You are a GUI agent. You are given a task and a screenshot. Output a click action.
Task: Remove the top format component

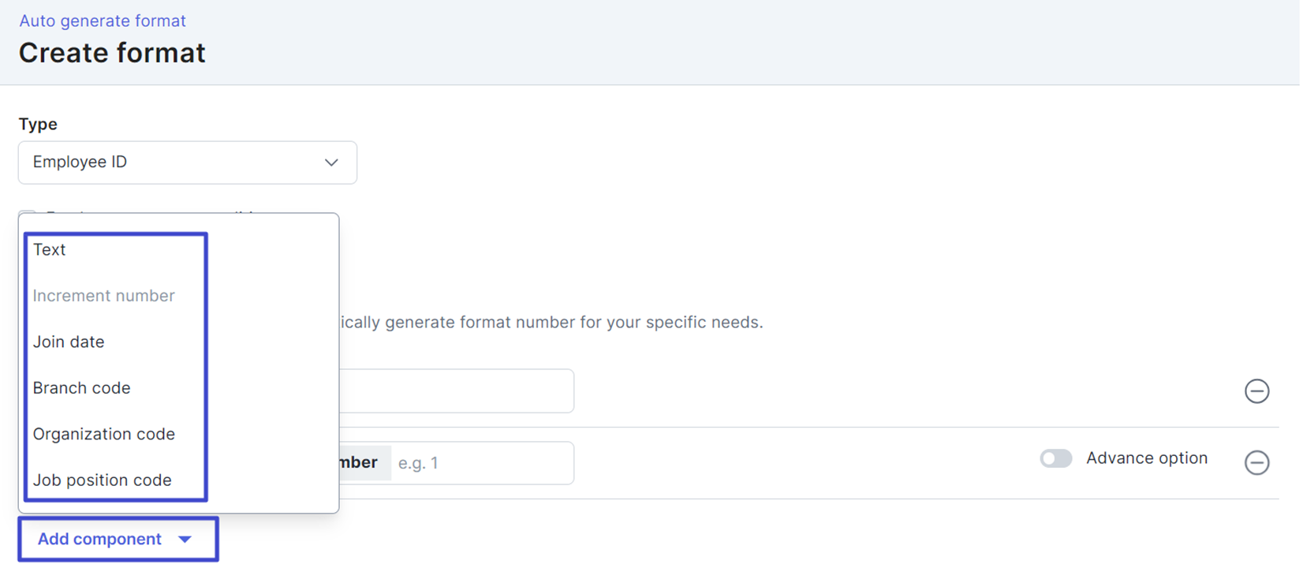1258,391
